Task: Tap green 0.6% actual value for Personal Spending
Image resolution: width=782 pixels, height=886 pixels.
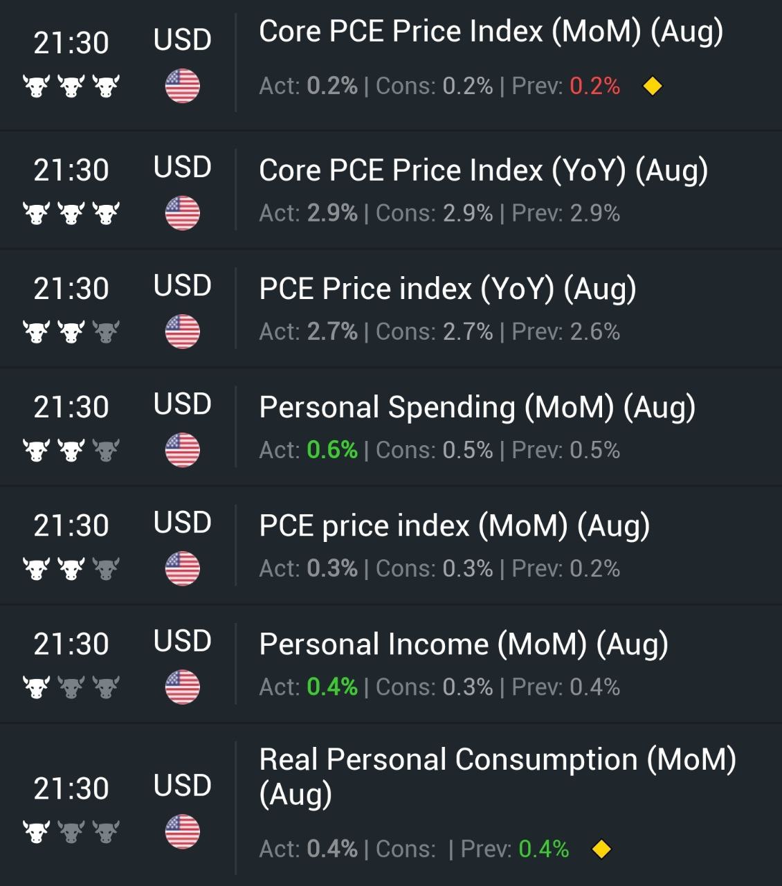Action: [332, 450]
